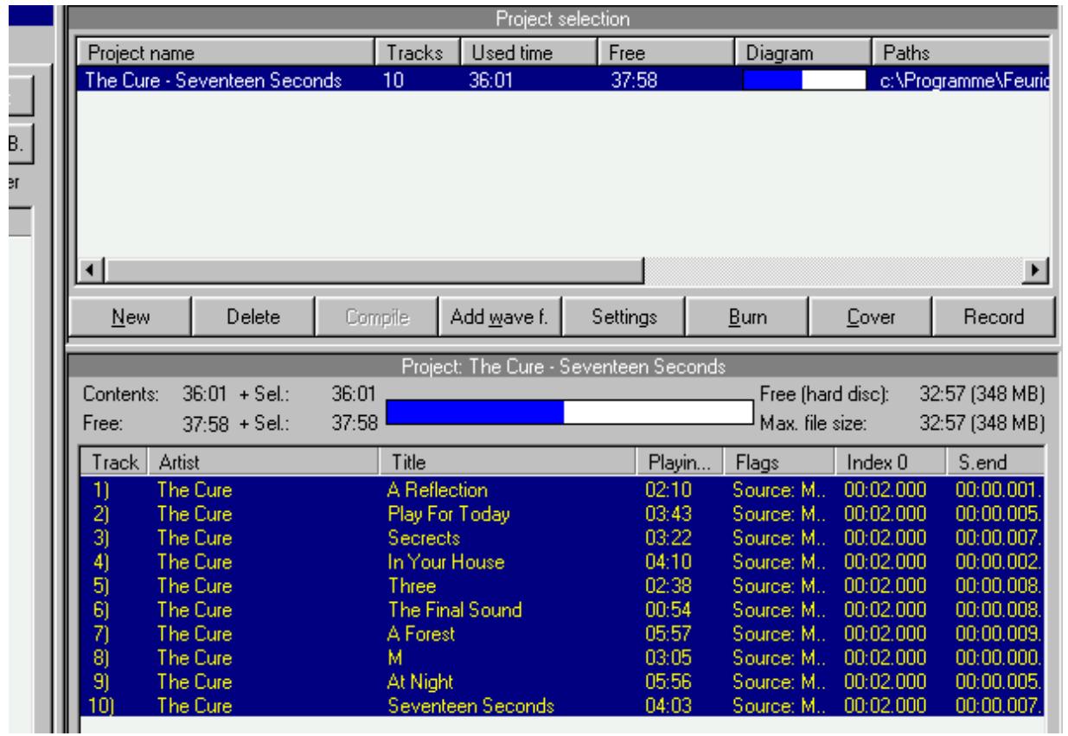Click the Delete project button
The image size is (1068, 736).
coord(252,317)
